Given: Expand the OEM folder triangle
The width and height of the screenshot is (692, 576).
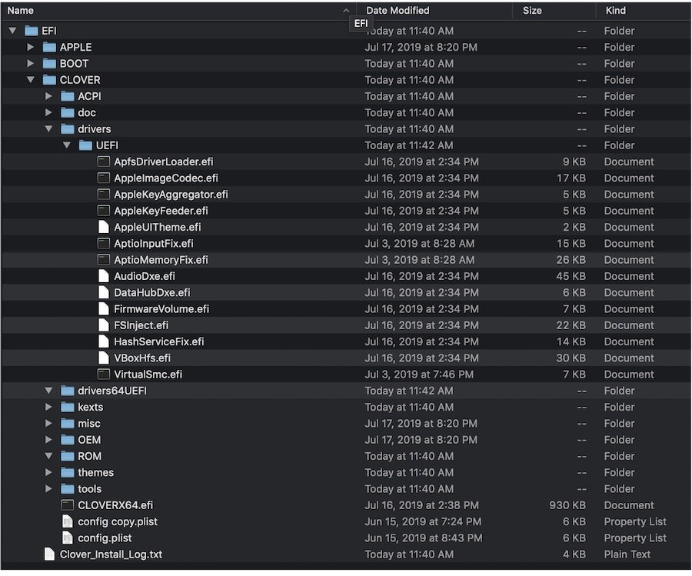Looking at the screenshot, I should tap(48, 439).
